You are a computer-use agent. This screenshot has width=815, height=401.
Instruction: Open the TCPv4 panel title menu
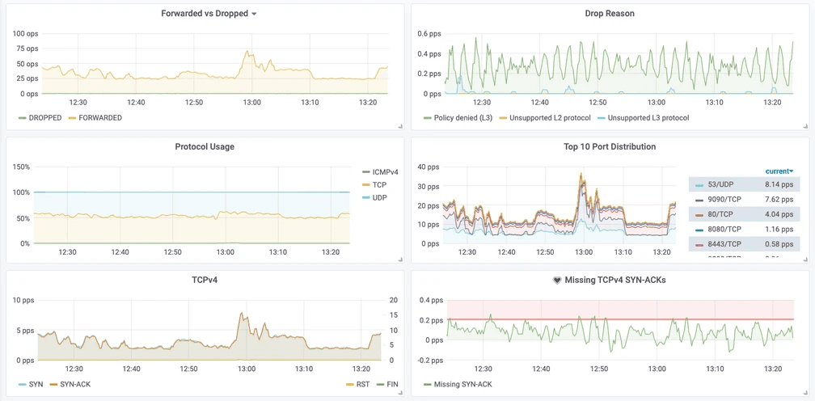click(x=204, y=280)
